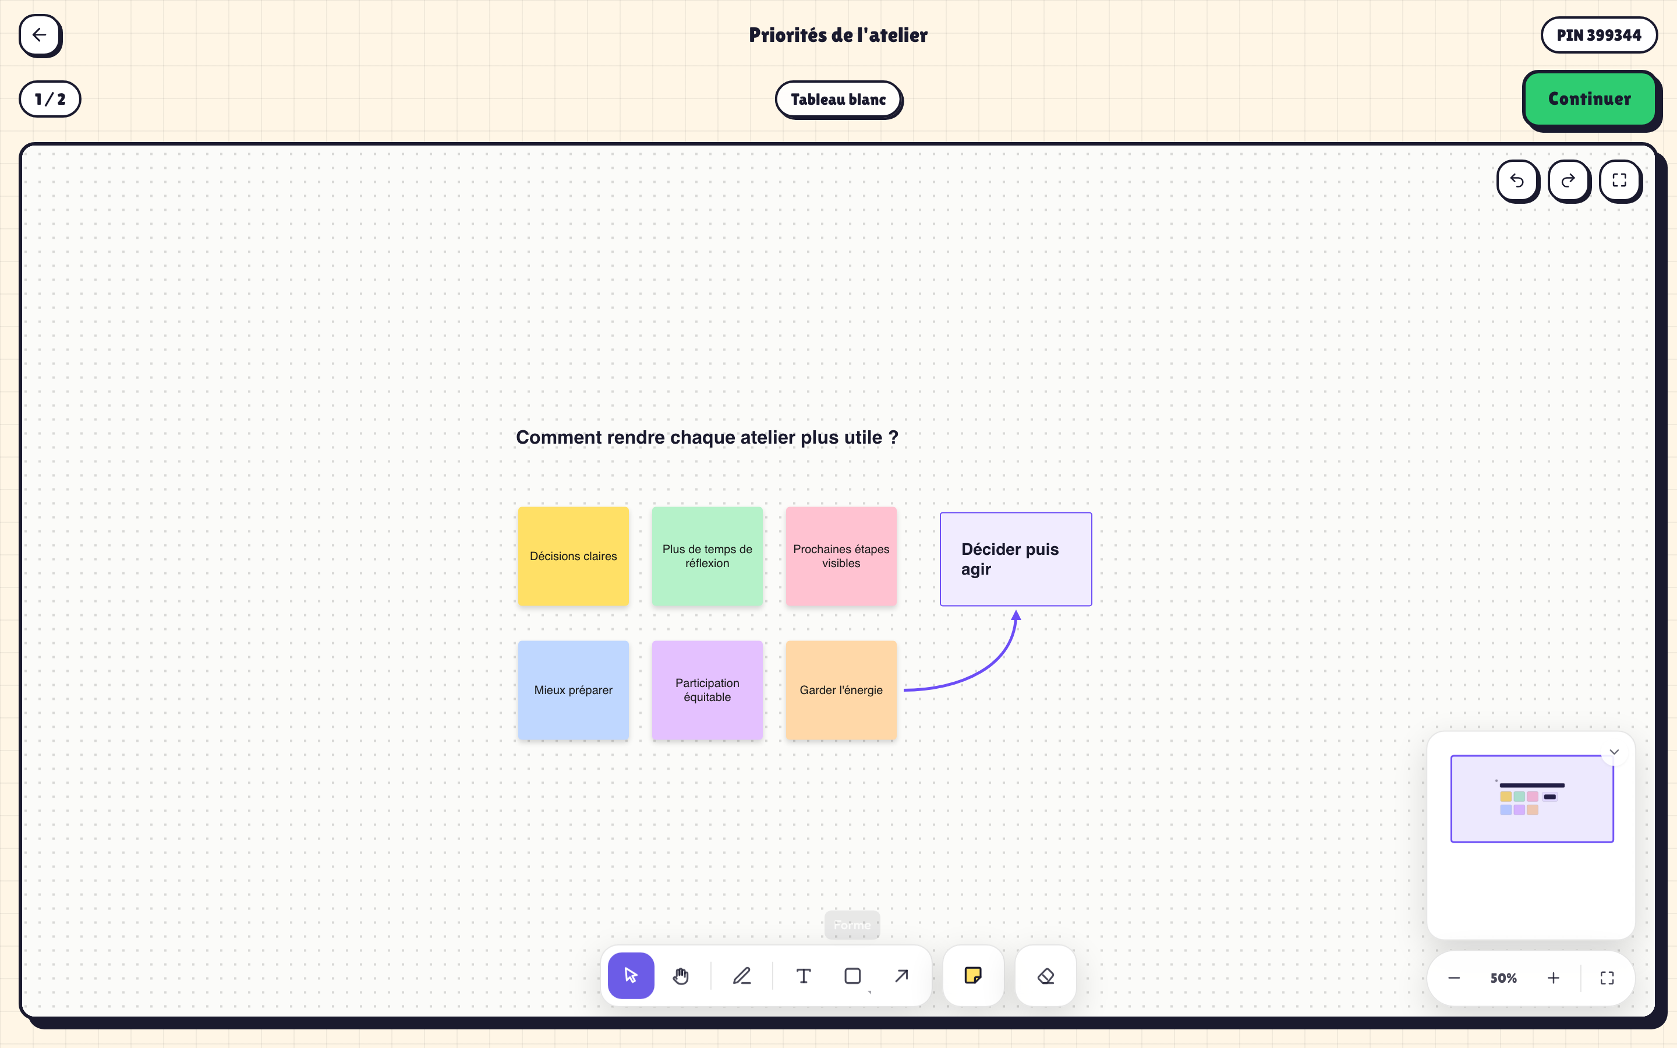Select the yellow Décisions claires note
The width and height of the screenshot is (1677, 1048).
(573, 556)
